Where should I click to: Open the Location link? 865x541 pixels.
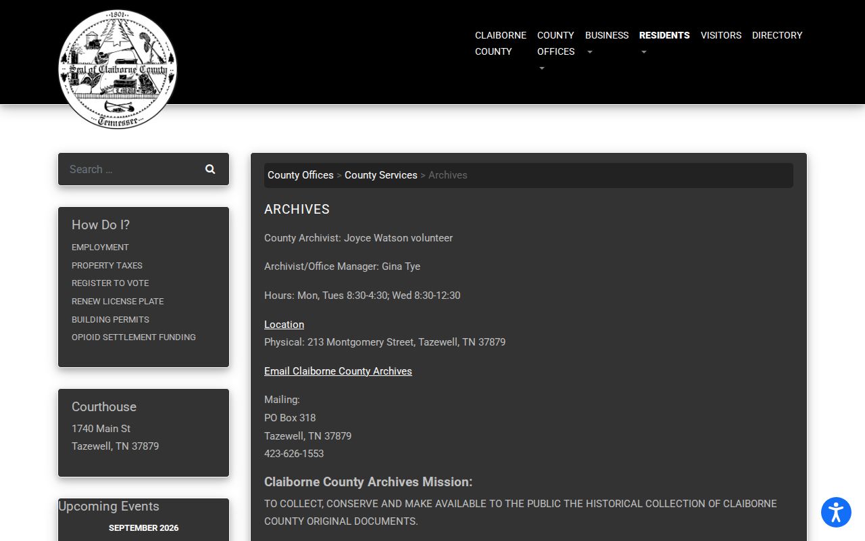[x=284, y=325]
